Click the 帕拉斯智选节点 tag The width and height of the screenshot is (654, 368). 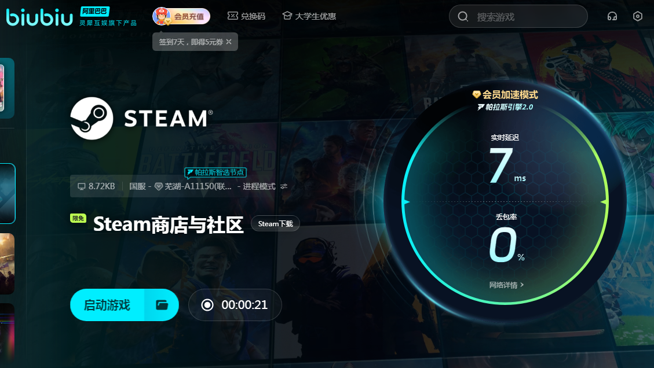pos(215,172)
